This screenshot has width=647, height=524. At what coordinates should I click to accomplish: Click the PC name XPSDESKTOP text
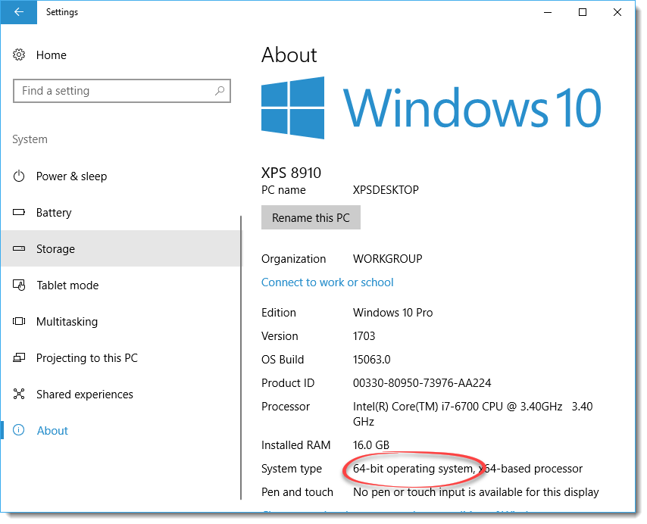pyautogui.click(x=386, y=190)
